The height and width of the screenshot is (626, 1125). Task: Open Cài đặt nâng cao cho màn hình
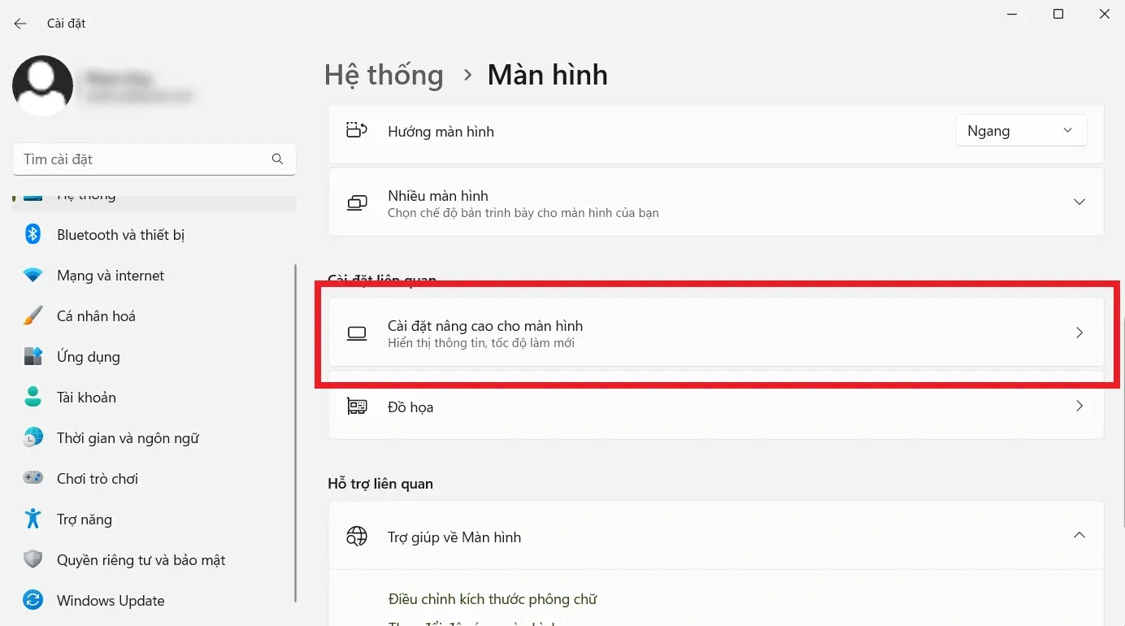715,333
